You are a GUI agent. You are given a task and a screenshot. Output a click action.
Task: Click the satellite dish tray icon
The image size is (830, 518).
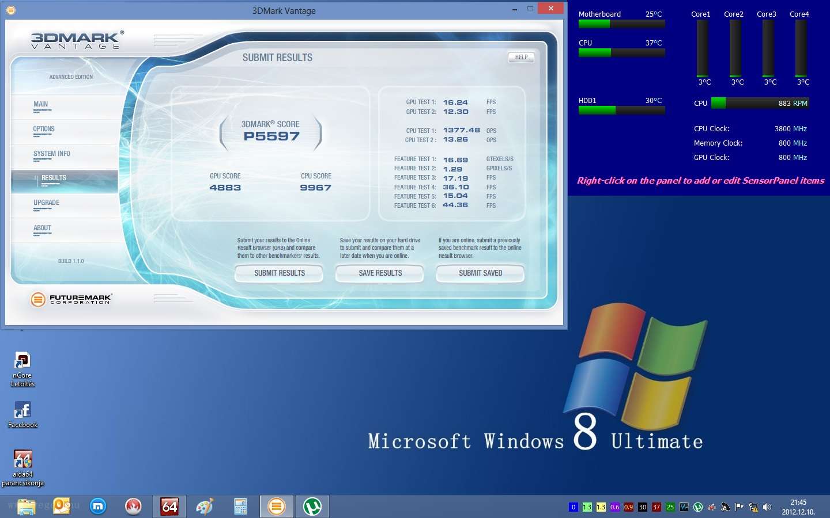(726, 507)
